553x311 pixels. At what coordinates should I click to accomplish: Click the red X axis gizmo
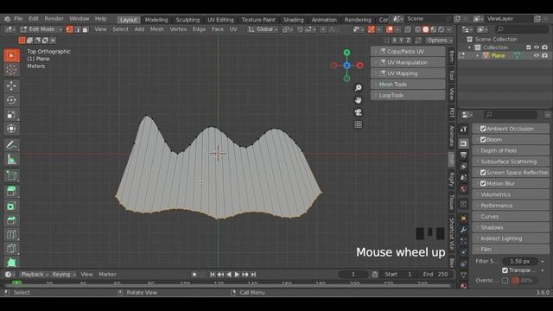[359, 66]
